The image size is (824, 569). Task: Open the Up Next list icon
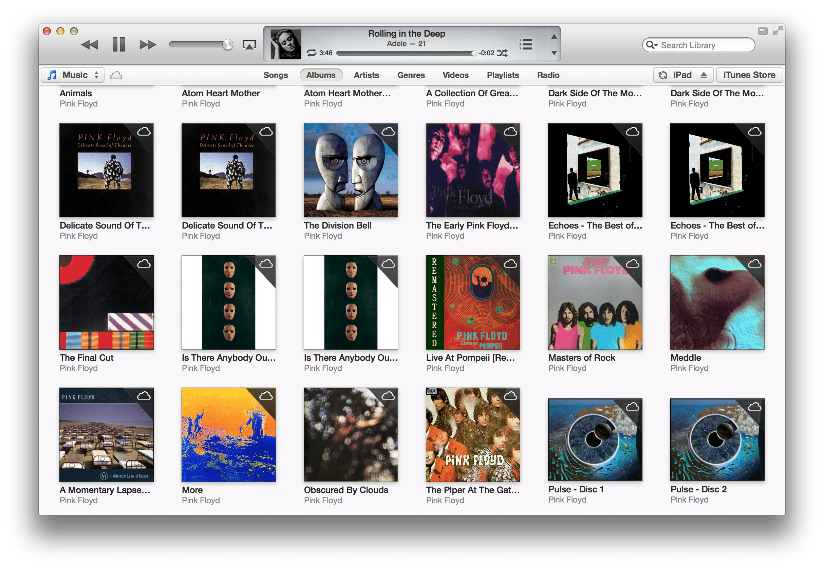click(x=525, y=44)
